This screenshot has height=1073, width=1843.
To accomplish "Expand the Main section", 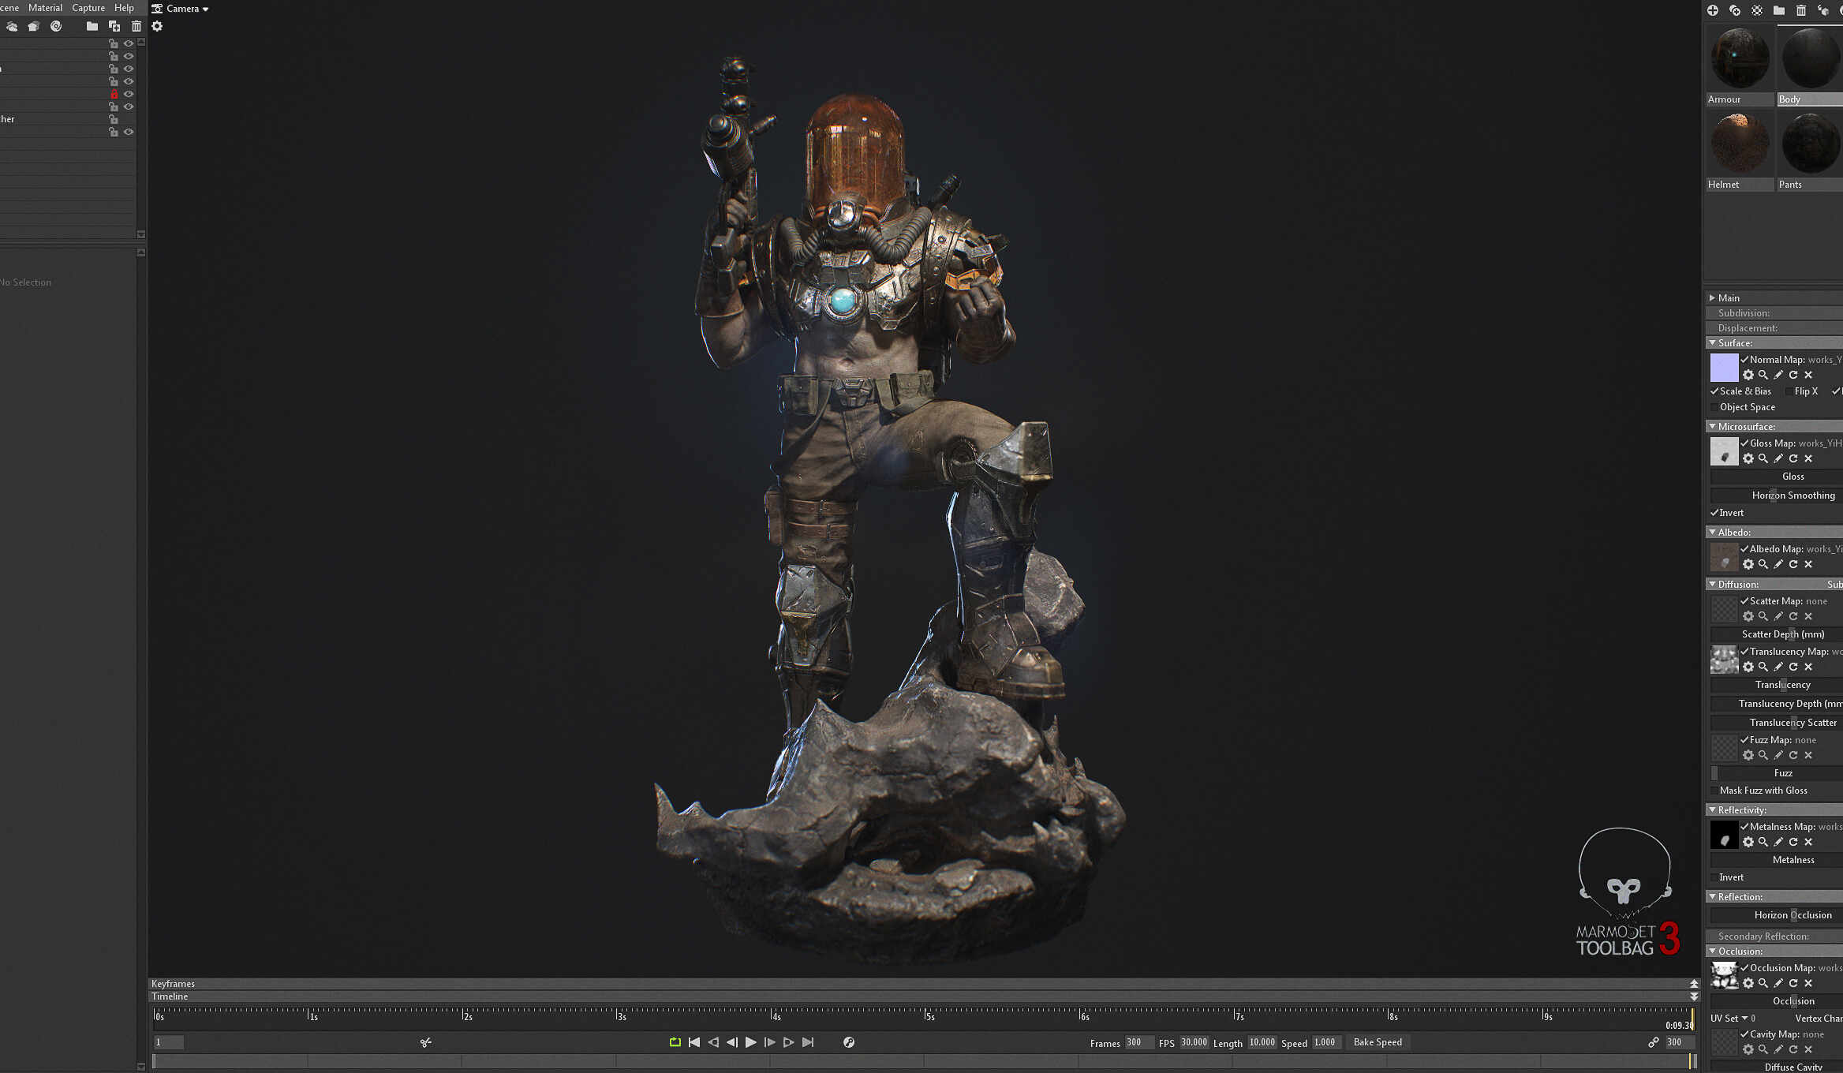I will pos(1712,298).
